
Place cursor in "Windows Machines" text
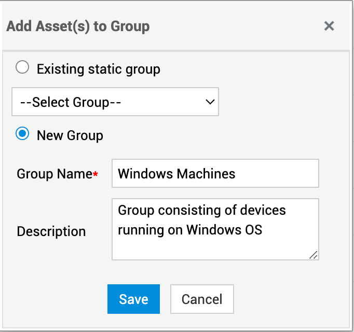(176, 174)
